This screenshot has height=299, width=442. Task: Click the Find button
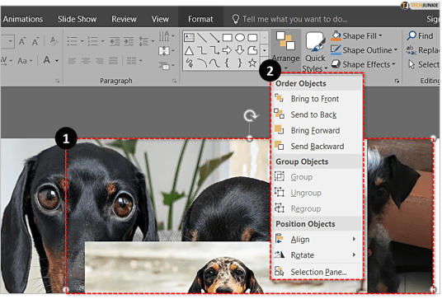(420, 35)
